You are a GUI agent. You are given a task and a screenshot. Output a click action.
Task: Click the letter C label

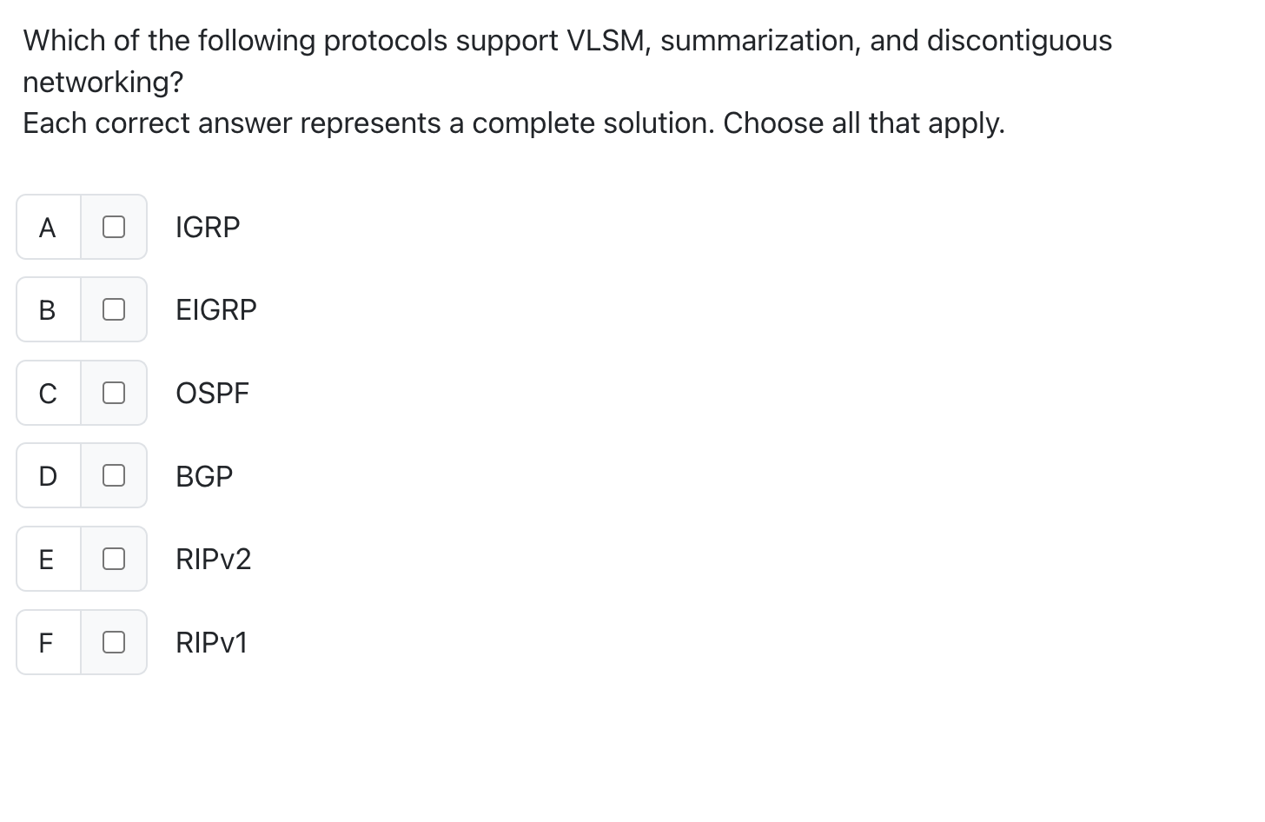(x=47, y=393)
